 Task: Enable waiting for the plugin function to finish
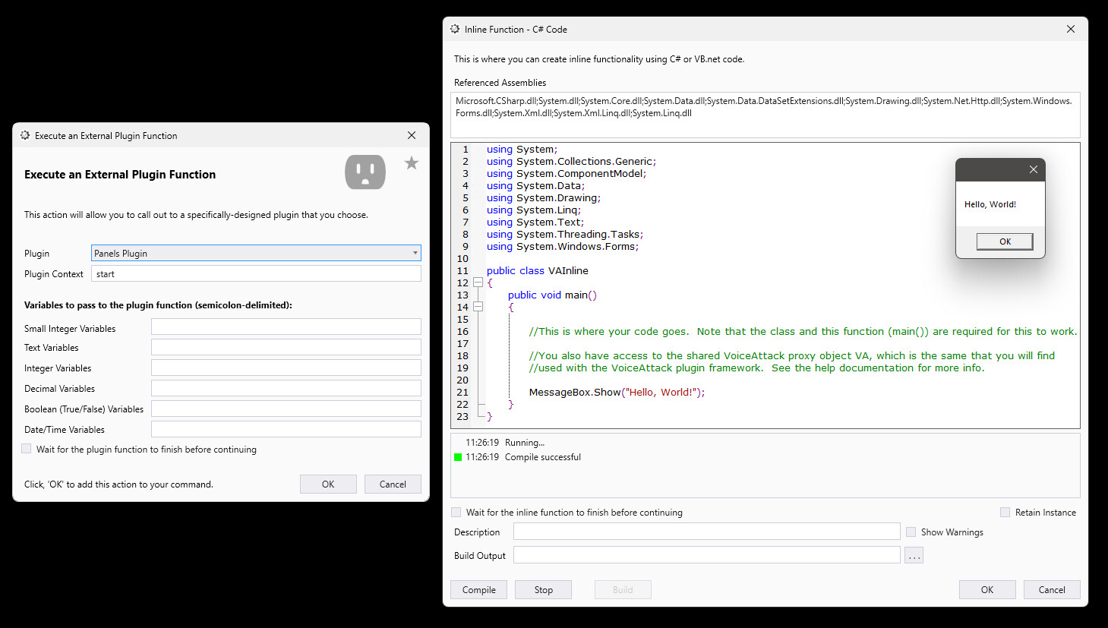tap(26, 448)
